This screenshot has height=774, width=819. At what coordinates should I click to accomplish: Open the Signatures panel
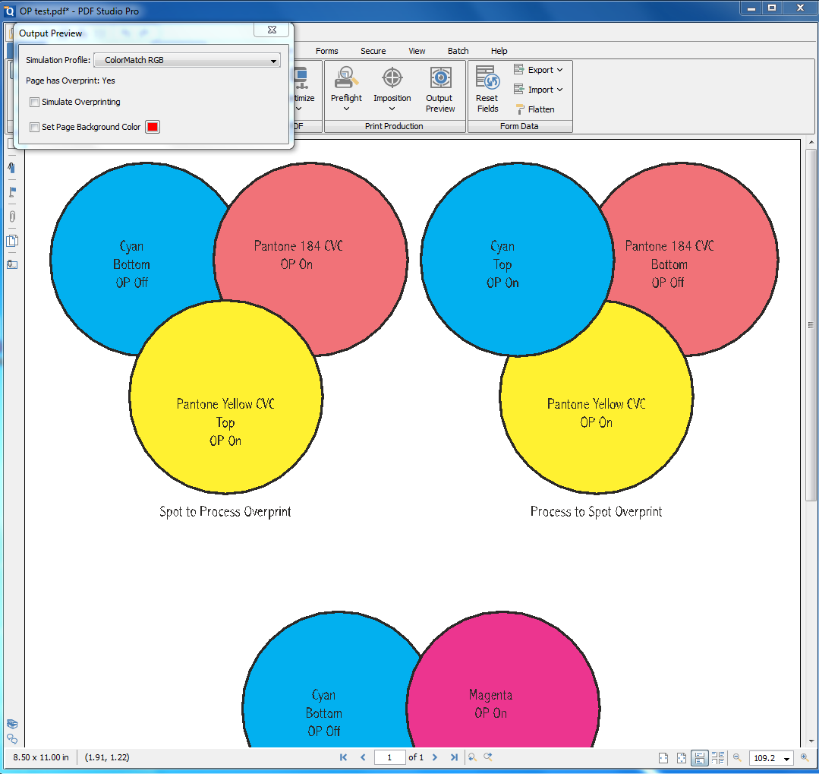coord(11,264)
